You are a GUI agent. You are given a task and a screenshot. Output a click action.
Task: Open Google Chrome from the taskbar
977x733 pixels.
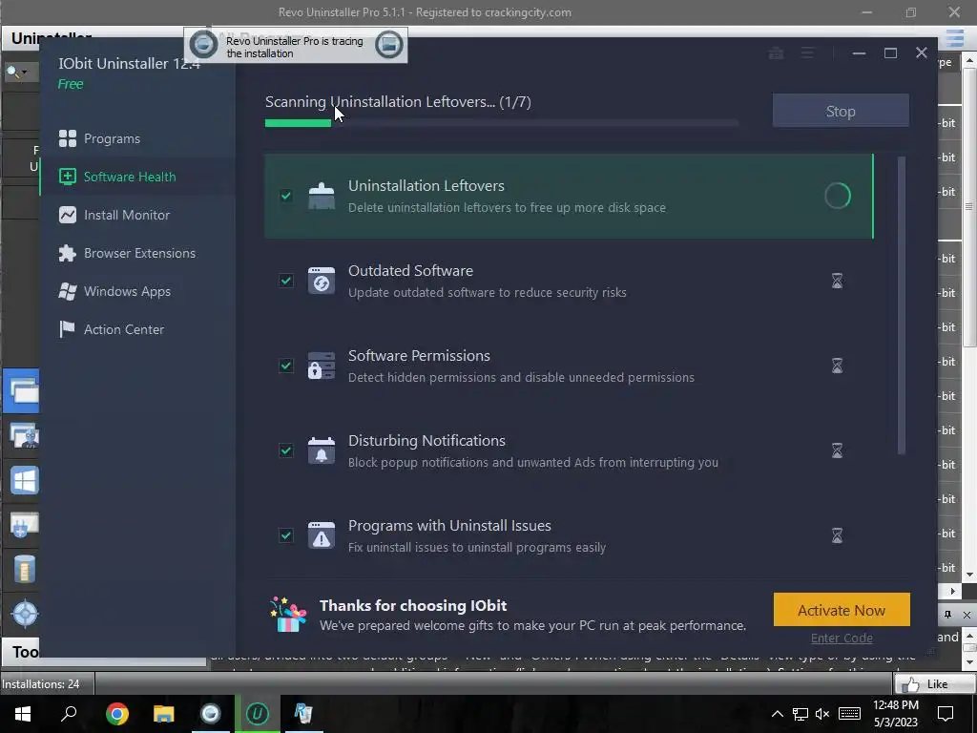[x=116, y=713]
